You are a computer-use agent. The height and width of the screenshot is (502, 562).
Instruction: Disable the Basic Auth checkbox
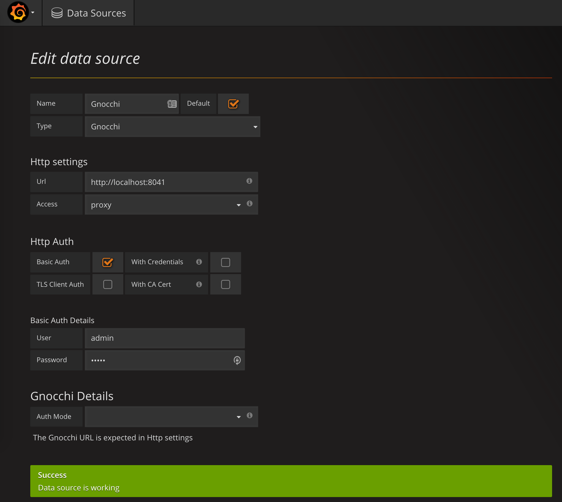pos(107,262)
